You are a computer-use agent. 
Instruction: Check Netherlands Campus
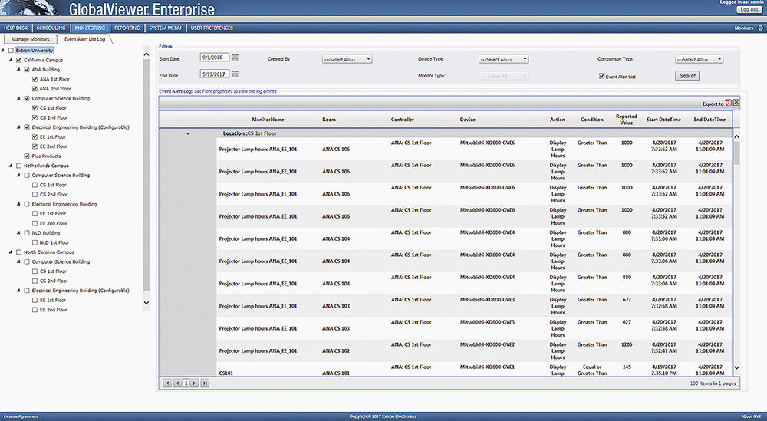pyautogui.click(x=19, y=166)
